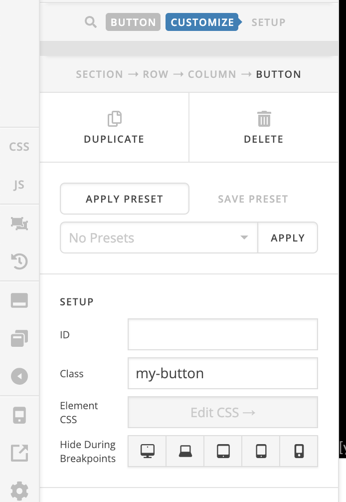Switch to the Setup tab
The image size is (346, 502).
click(x=268, y=22)
